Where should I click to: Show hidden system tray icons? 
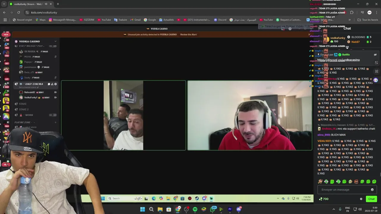pos(333,209)
